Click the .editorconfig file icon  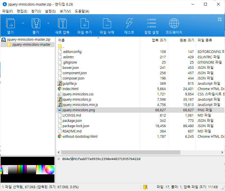pos(60,52)
